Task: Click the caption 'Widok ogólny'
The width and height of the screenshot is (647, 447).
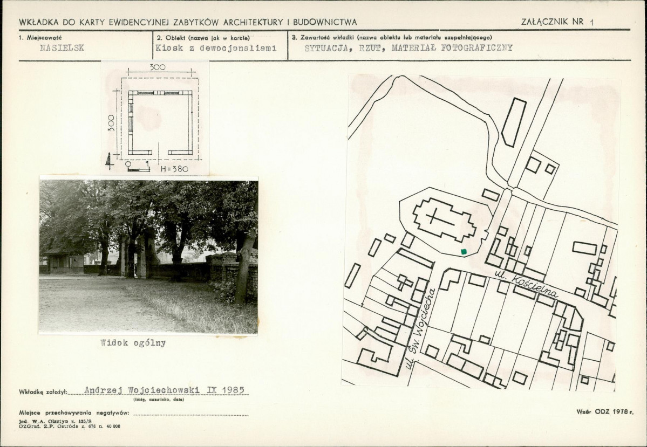Action: 133,343
